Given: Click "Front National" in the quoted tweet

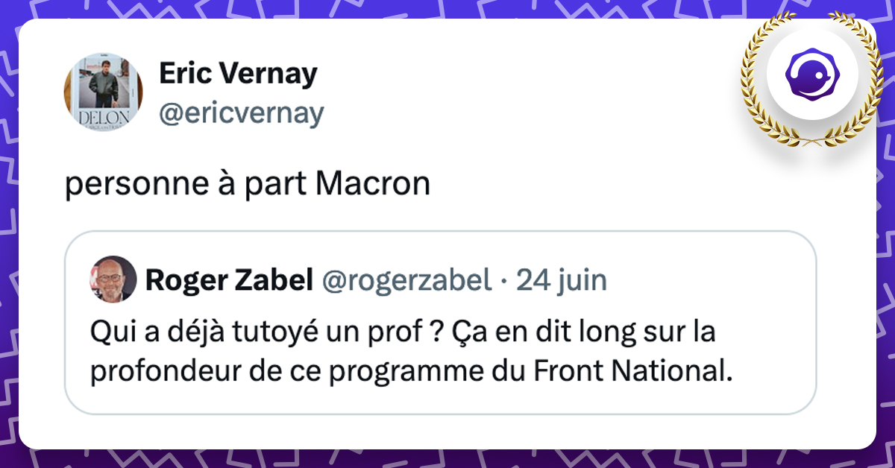Looking at the screenshot, I should pos(629,370).
